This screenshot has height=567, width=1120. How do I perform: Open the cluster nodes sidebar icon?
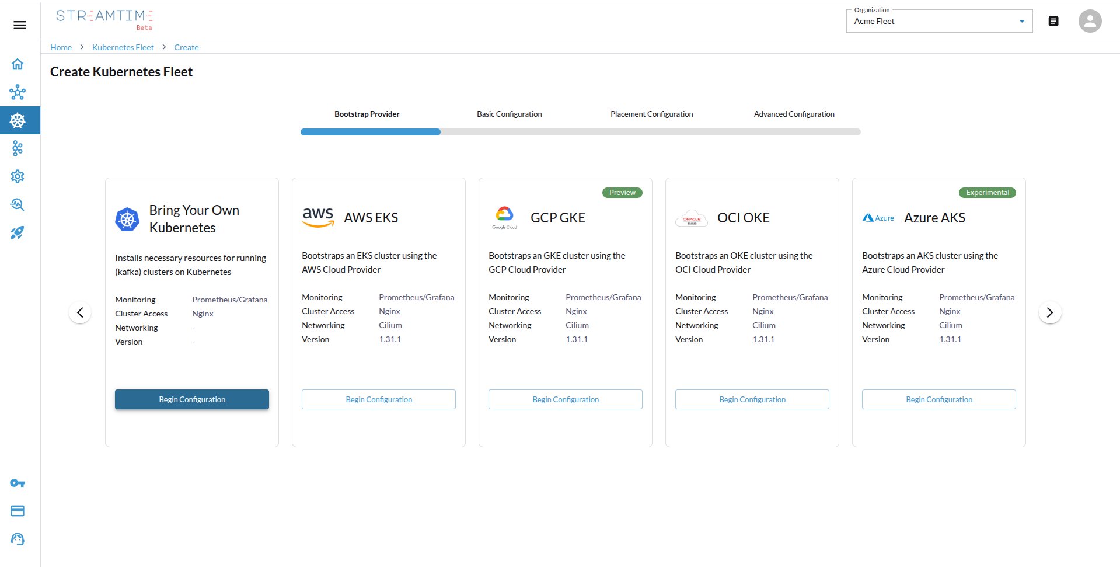click(x=18, y=92)
